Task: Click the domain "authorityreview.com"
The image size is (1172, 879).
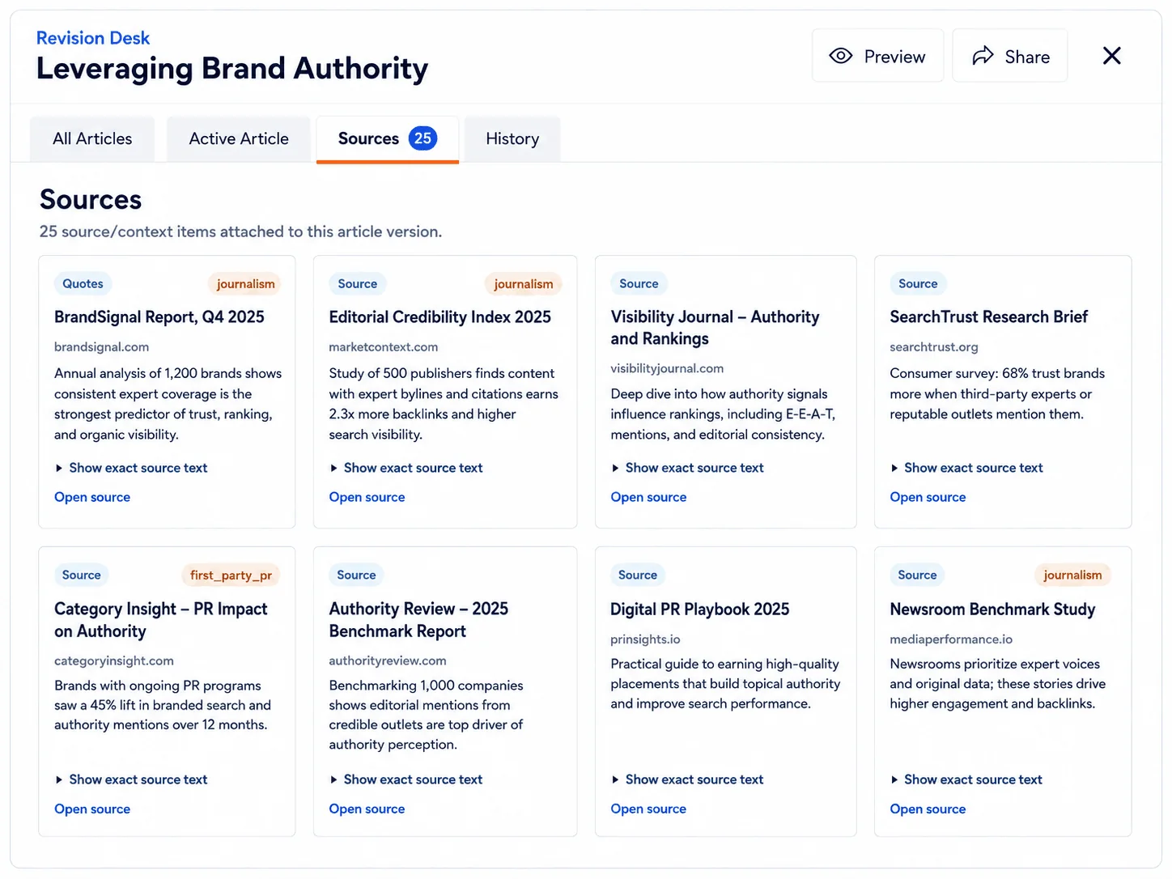Action: pyautogui.click(x=388, y=661)
